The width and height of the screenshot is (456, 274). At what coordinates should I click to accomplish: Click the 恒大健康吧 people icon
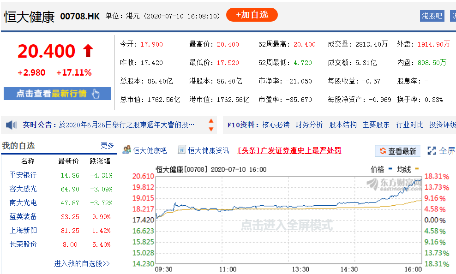point(126,150)
